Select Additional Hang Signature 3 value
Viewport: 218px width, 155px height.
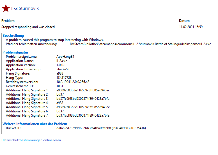pos(83,99)
